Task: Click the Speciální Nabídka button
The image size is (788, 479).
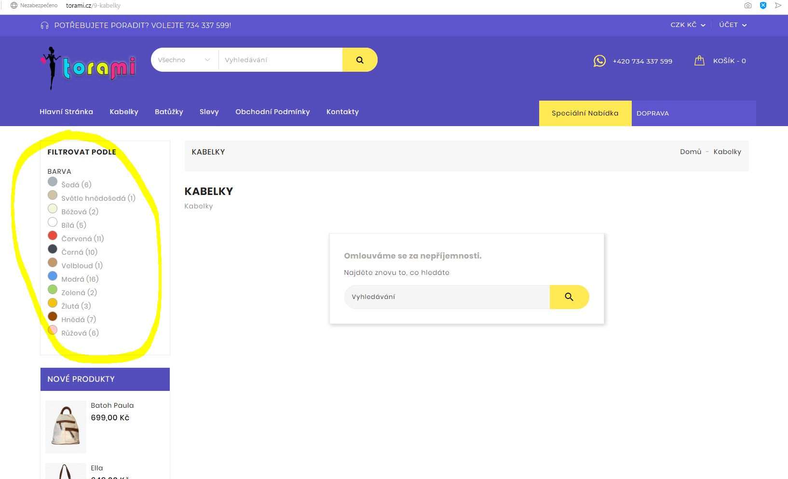Action: pyautogui.click(x=585, y=114)
